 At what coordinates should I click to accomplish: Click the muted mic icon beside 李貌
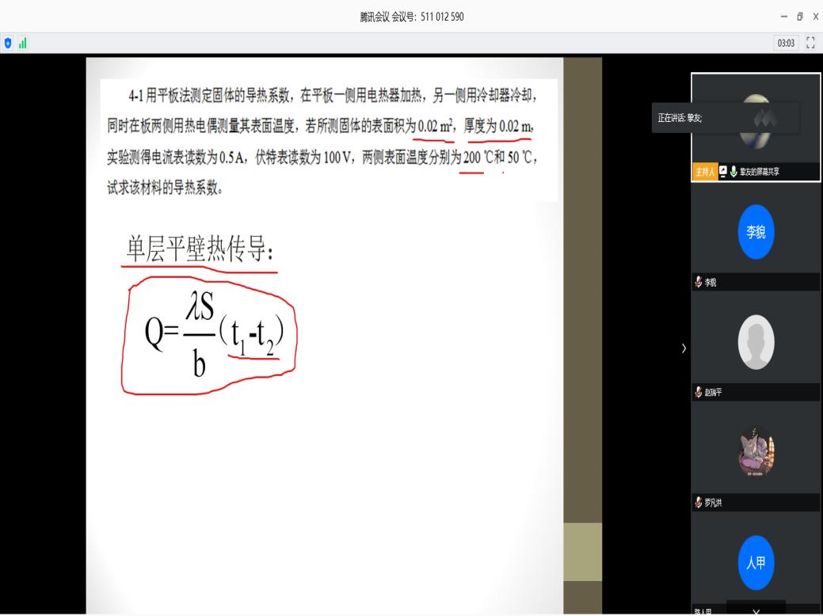coord(698,282)
